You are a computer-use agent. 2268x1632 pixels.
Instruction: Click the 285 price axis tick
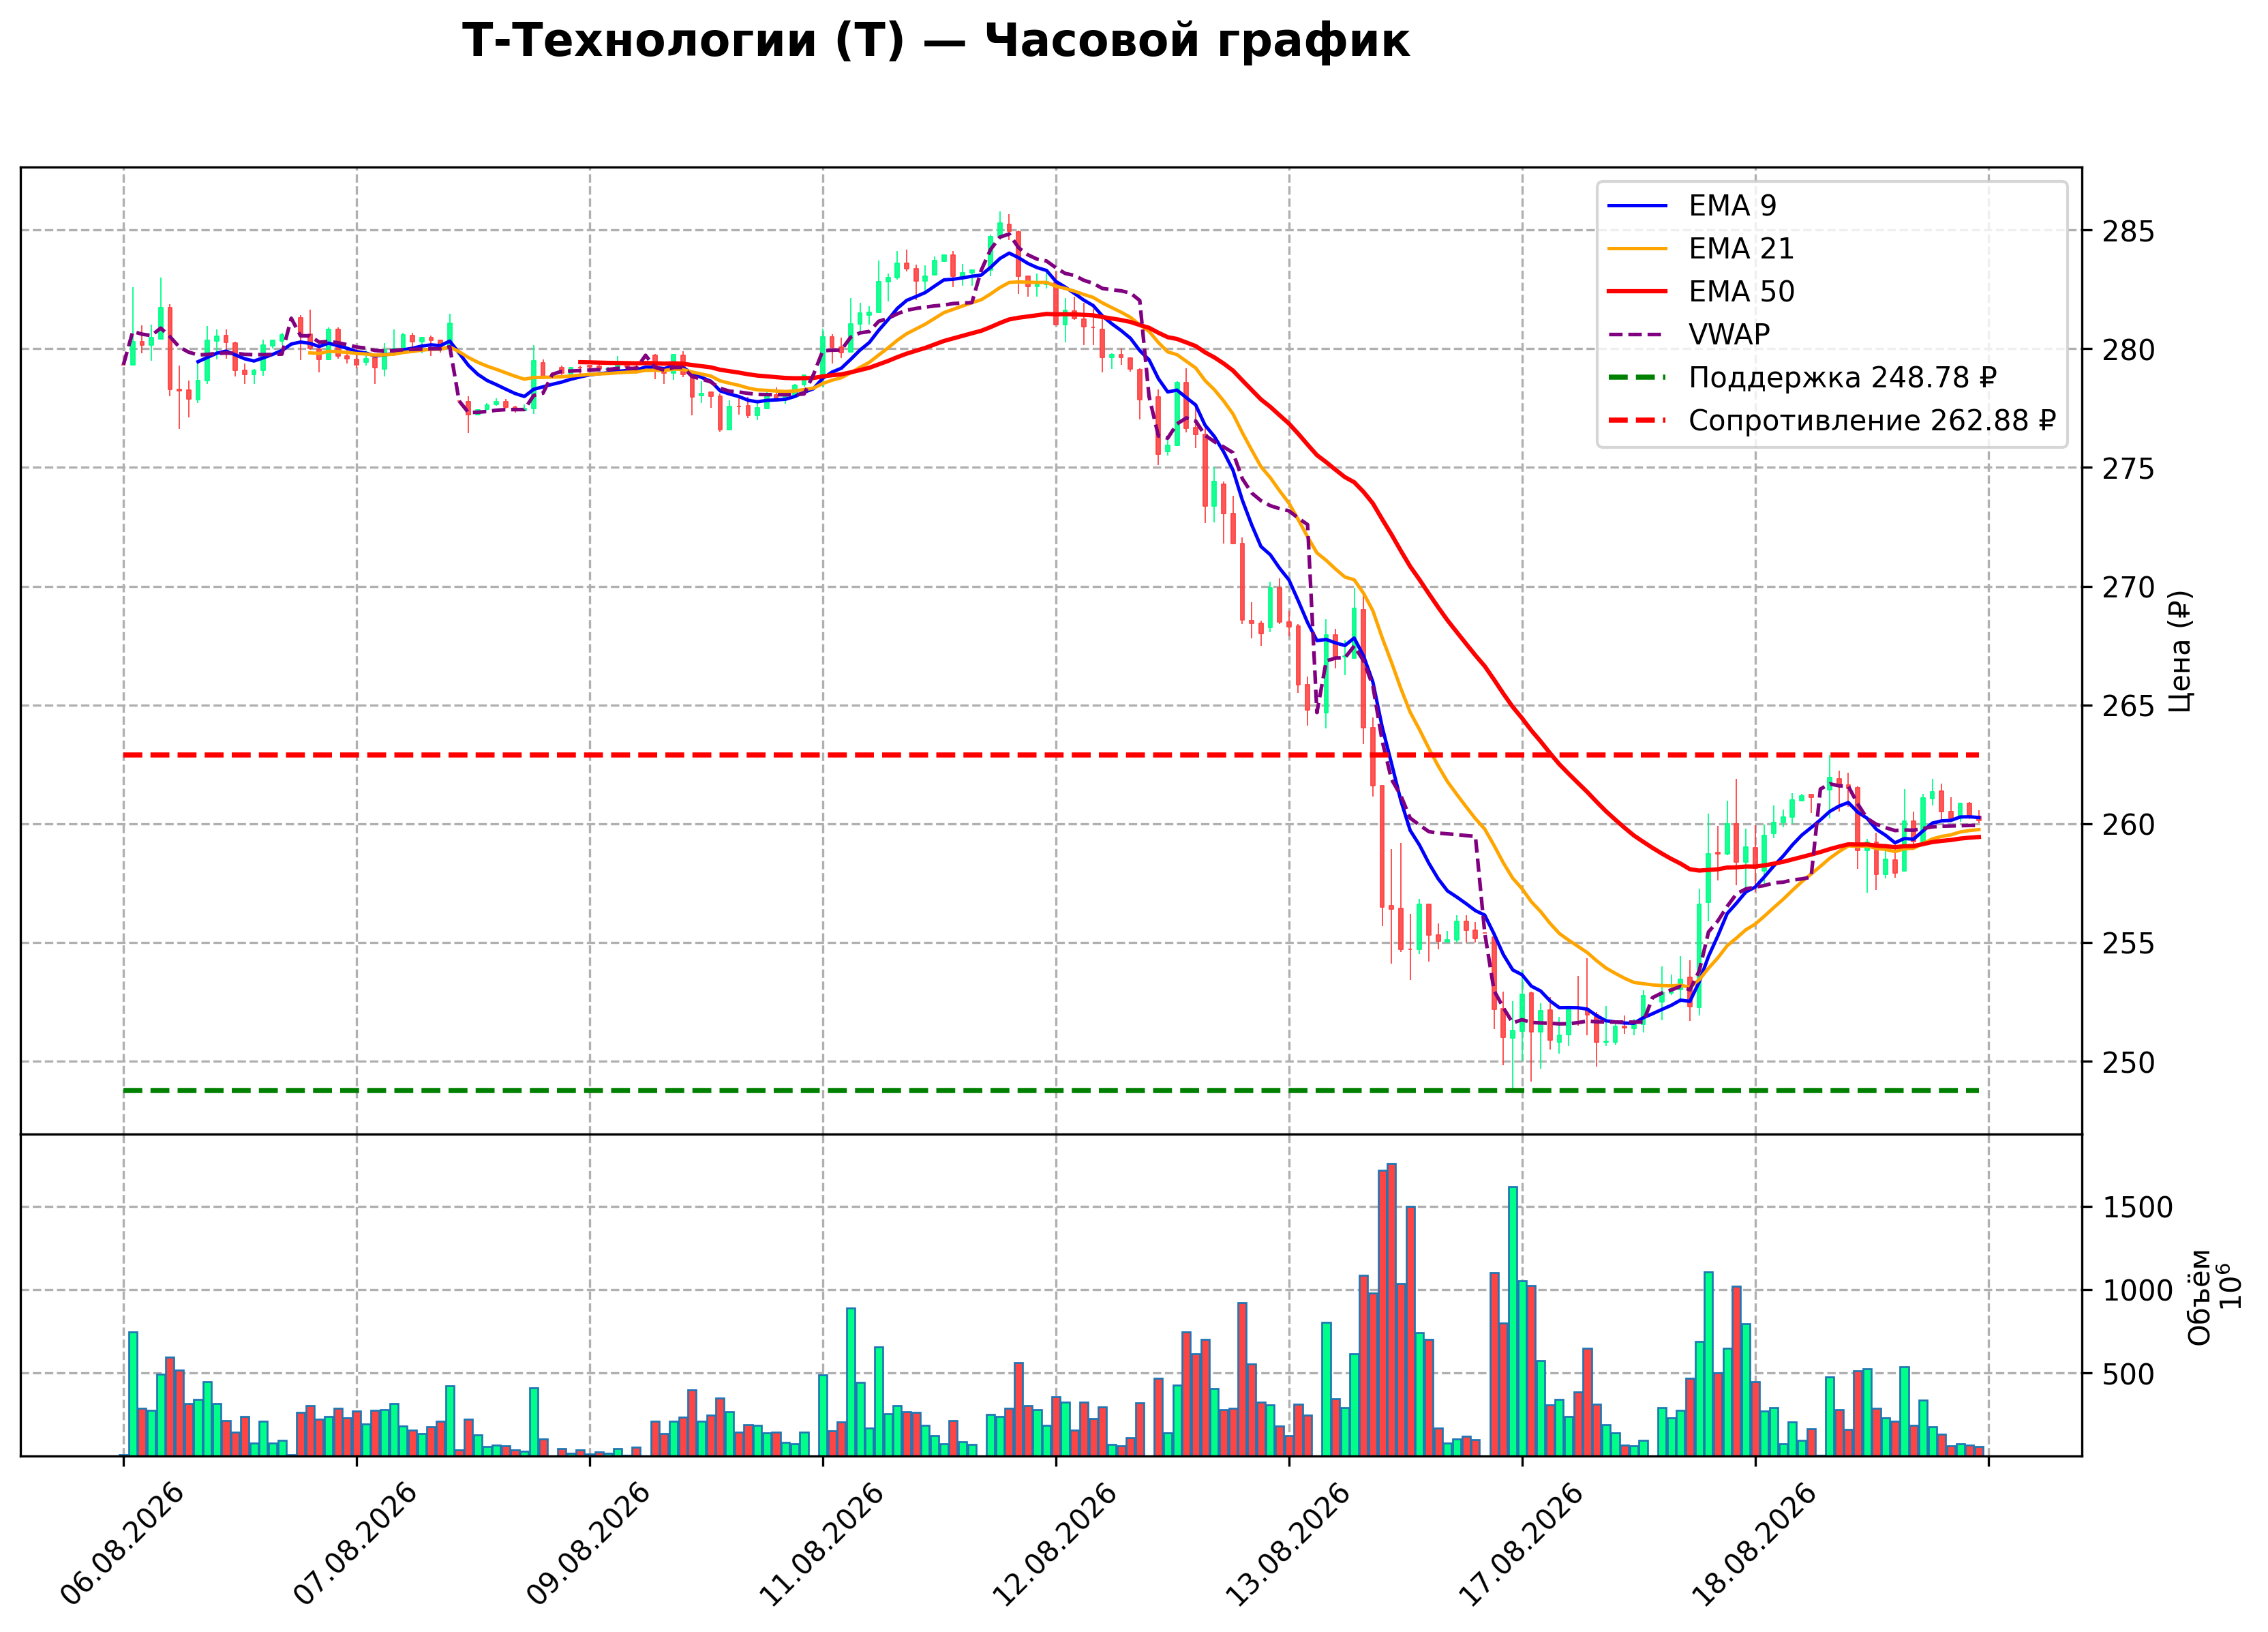coord(2128,232)
